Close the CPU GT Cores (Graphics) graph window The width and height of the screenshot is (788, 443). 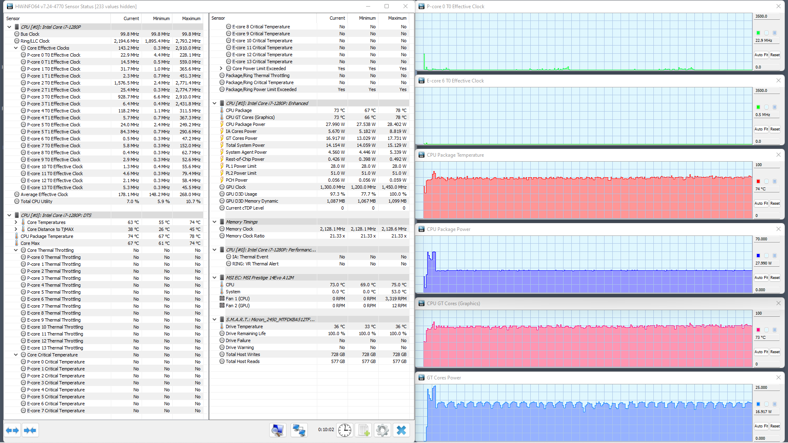pos(778,303)
